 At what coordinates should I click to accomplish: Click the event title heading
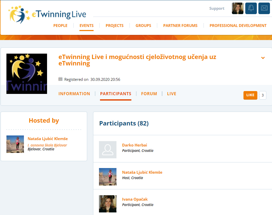click(x=137, y=60)
